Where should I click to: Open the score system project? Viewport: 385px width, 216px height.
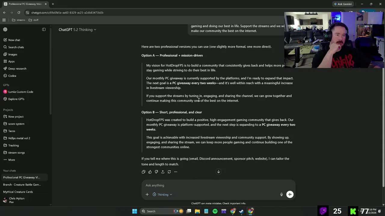click(x=14, y=124)
